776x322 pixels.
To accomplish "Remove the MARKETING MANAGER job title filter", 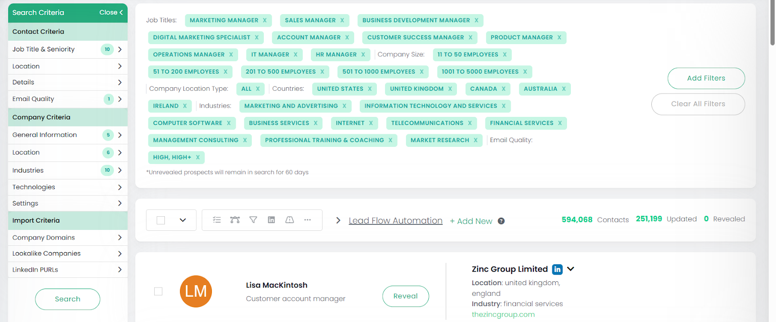I will 265,20.
